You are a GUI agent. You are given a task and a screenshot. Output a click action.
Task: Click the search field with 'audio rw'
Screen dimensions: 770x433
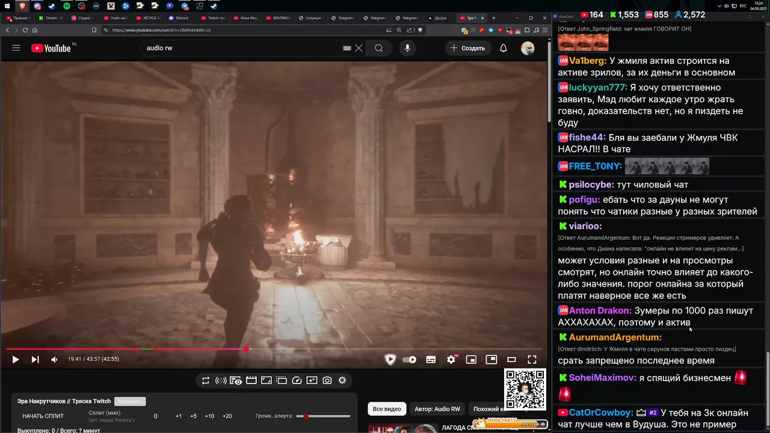[x=241, y=48]
